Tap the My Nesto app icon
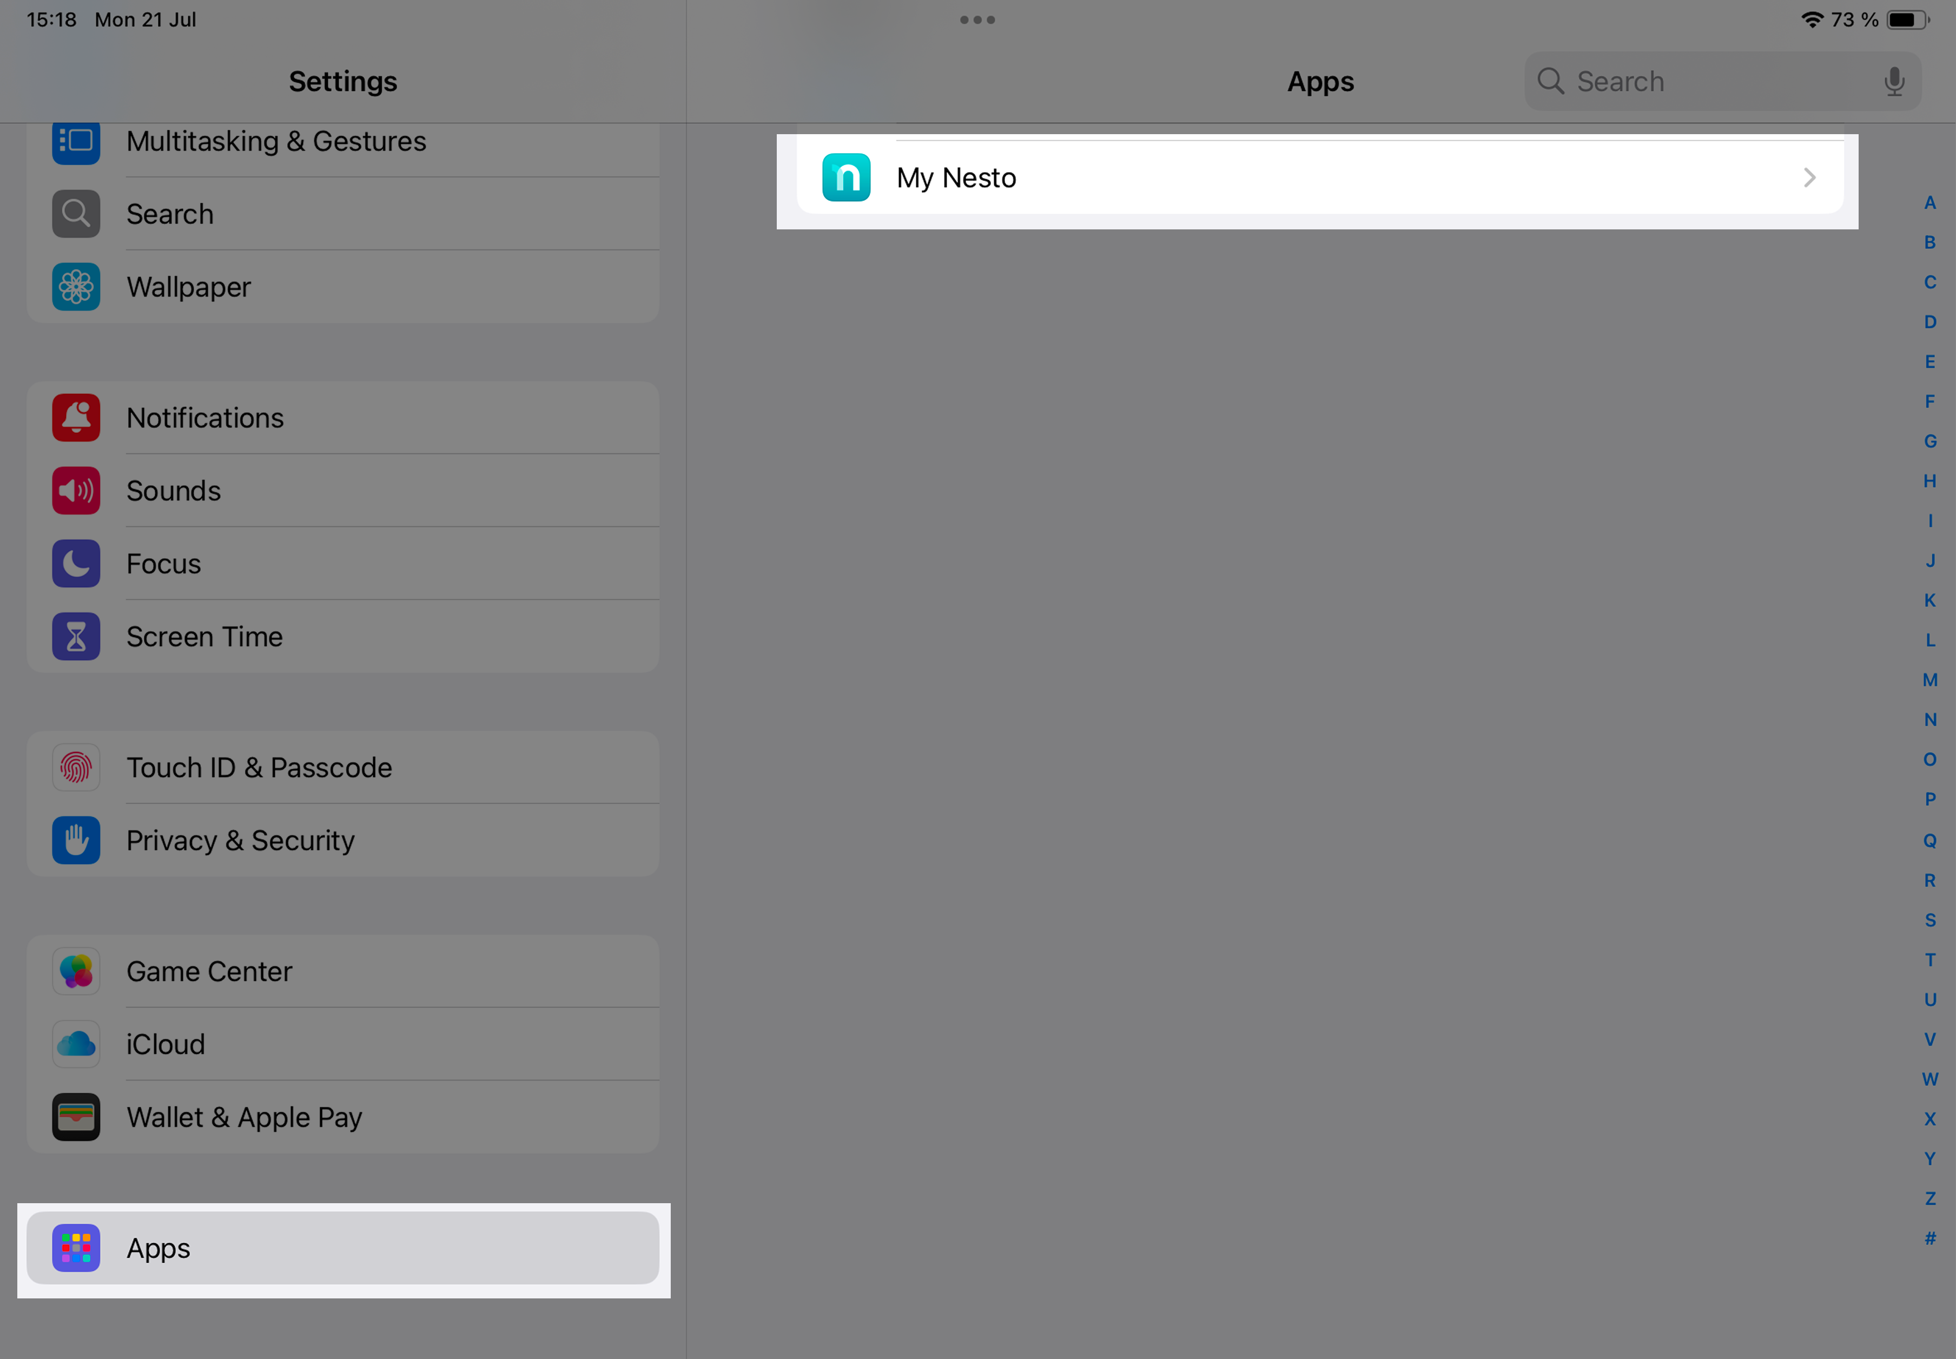1956x1359 pixels. [x=846, y=177]
